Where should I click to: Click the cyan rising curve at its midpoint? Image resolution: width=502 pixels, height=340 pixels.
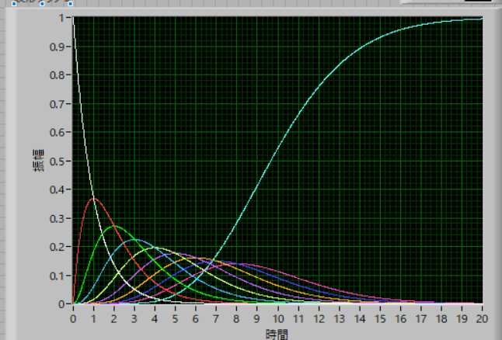272,161
